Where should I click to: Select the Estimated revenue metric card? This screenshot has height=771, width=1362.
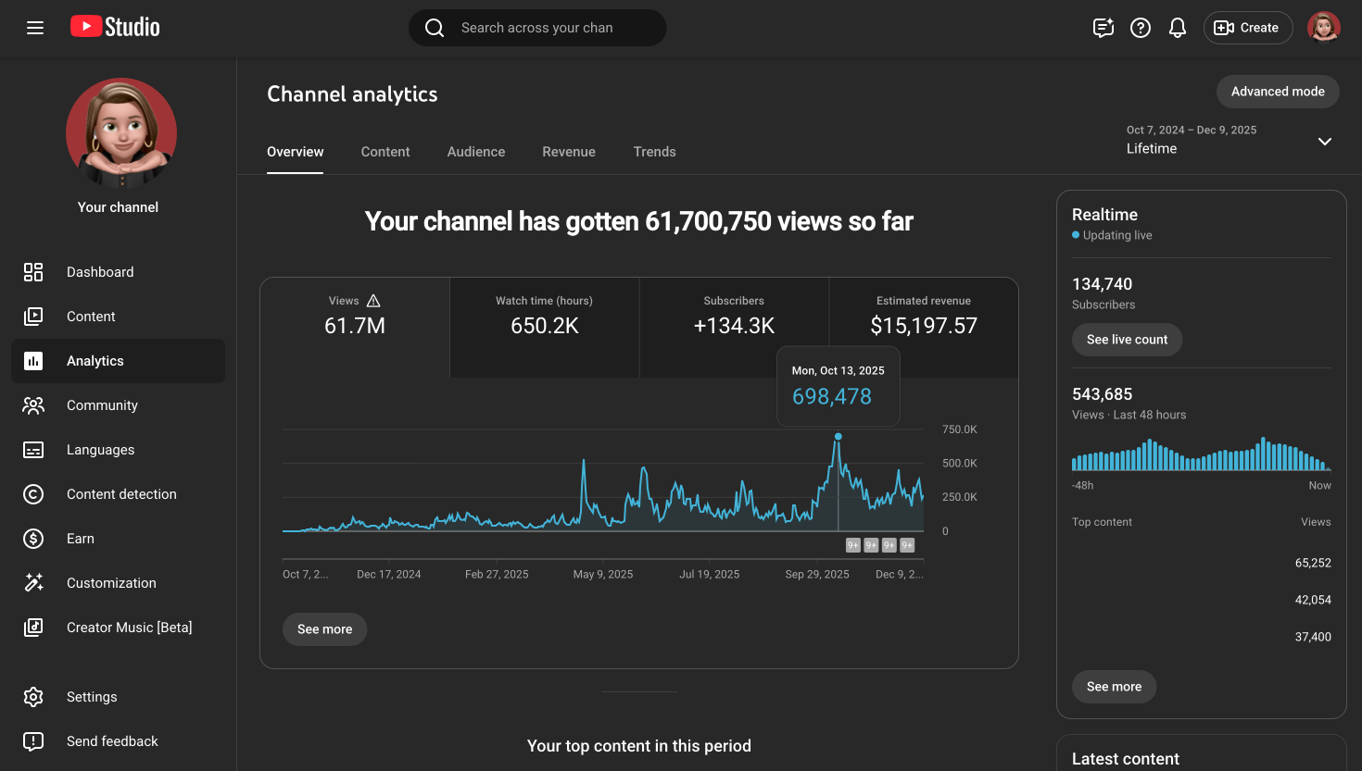tap(924, 316)
